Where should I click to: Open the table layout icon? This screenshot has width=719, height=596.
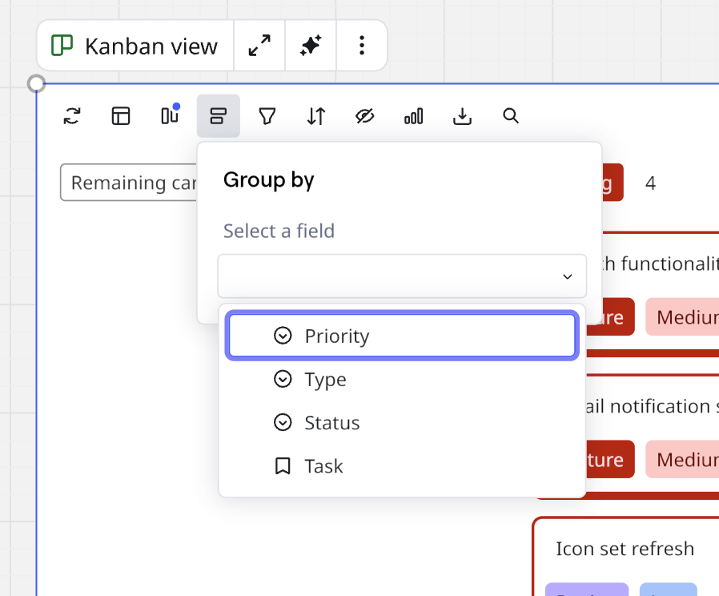point(121,117)
